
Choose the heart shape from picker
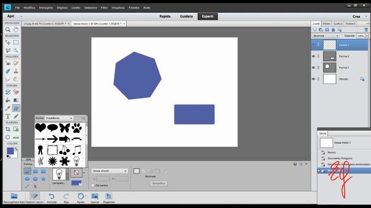pyautogui.click(x=41, y=128)
